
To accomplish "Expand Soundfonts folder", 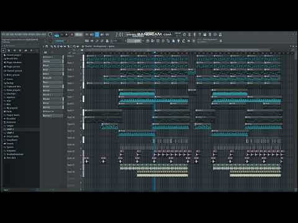I will (x=11, y=140).
